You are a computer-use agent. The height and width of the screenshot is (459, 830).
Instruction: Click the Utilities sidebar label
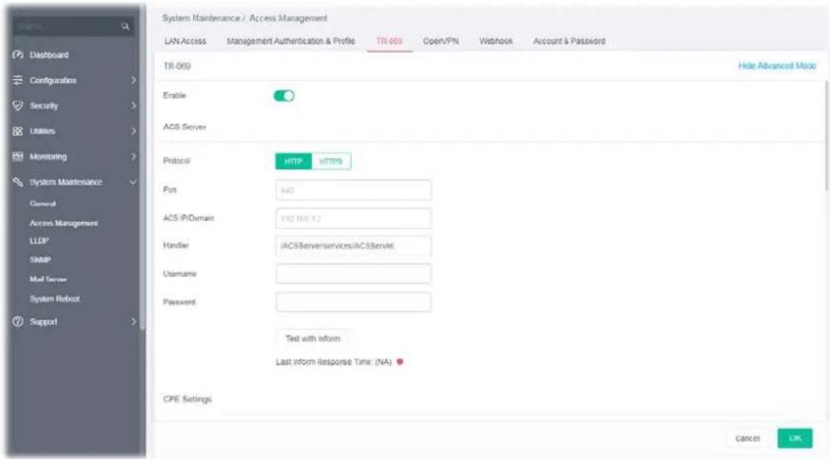(43, 131)
